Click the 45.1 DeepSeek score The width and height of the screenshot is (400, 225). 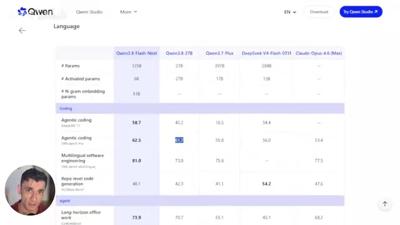point(266,217)
